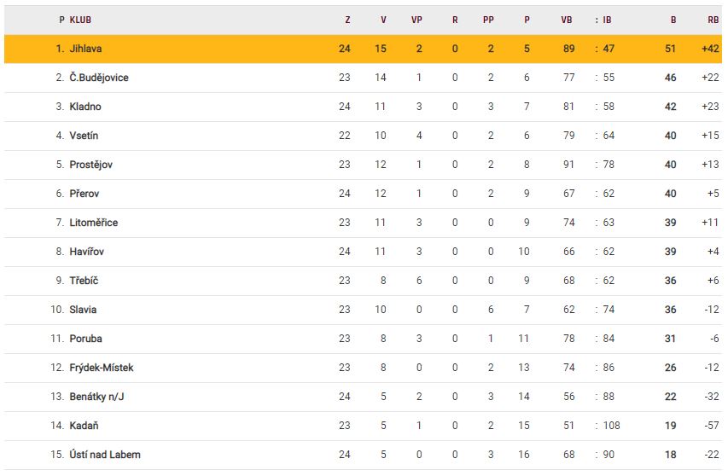Click the VP column header
The image size is (728, 476).
click(x=416, y=20)
